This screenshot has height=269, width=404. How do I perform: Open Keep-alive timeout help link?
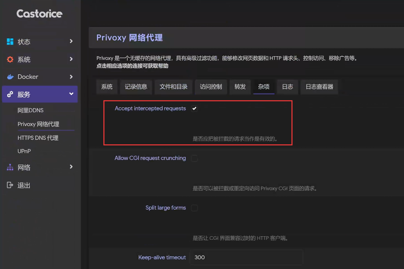coord(162,258)
